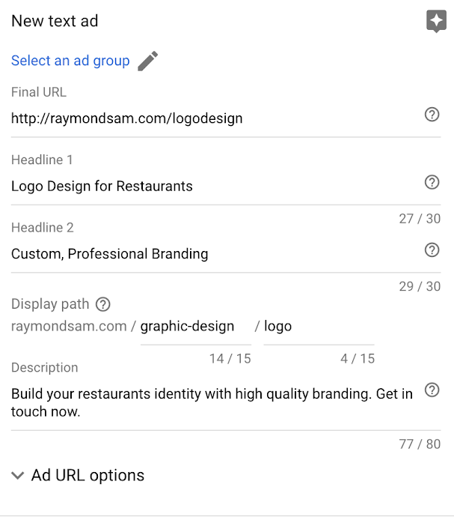Click the 77 / 80 character counter
The height and width of the screenshot is (523, 454).
click(420, 444)
